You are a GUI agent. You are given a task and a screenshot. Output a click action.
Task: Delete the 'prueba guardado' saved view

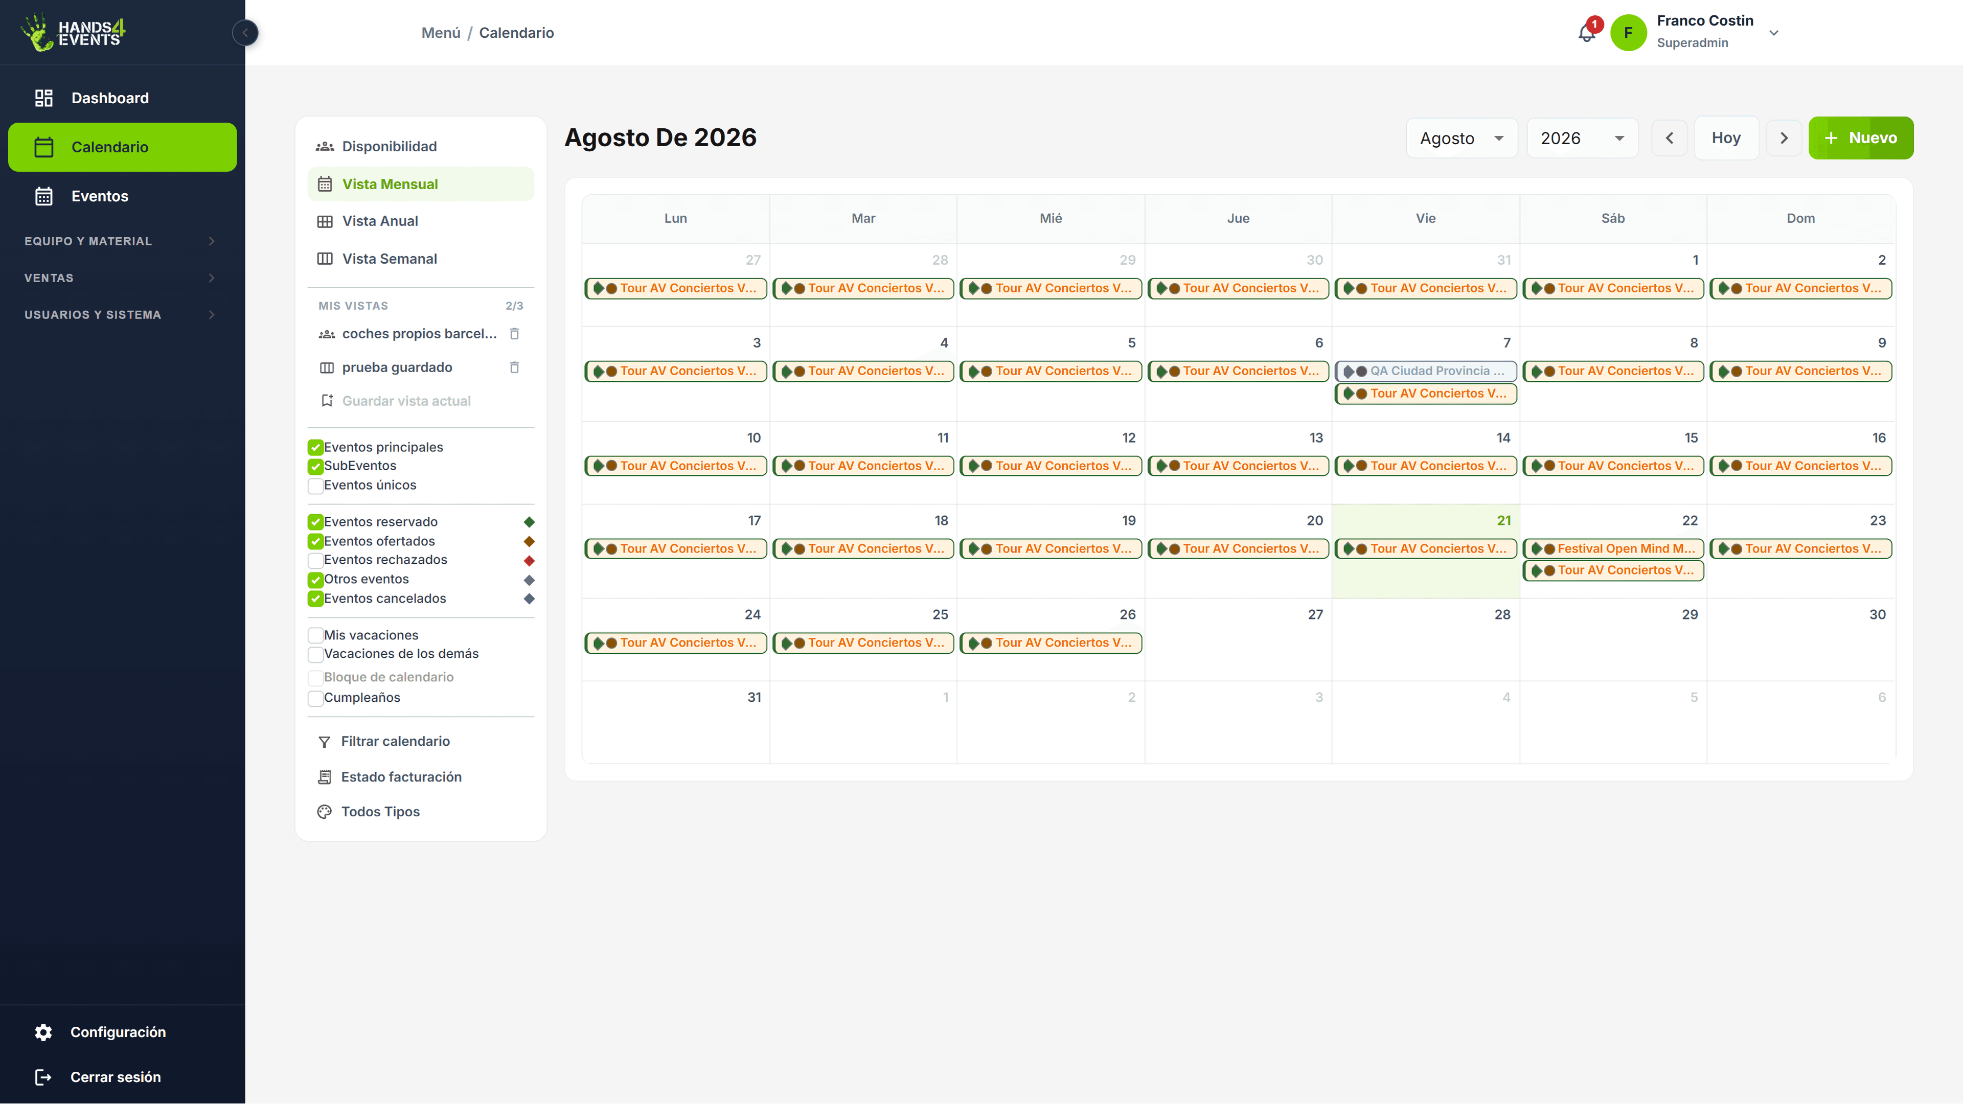click(514, 367)
